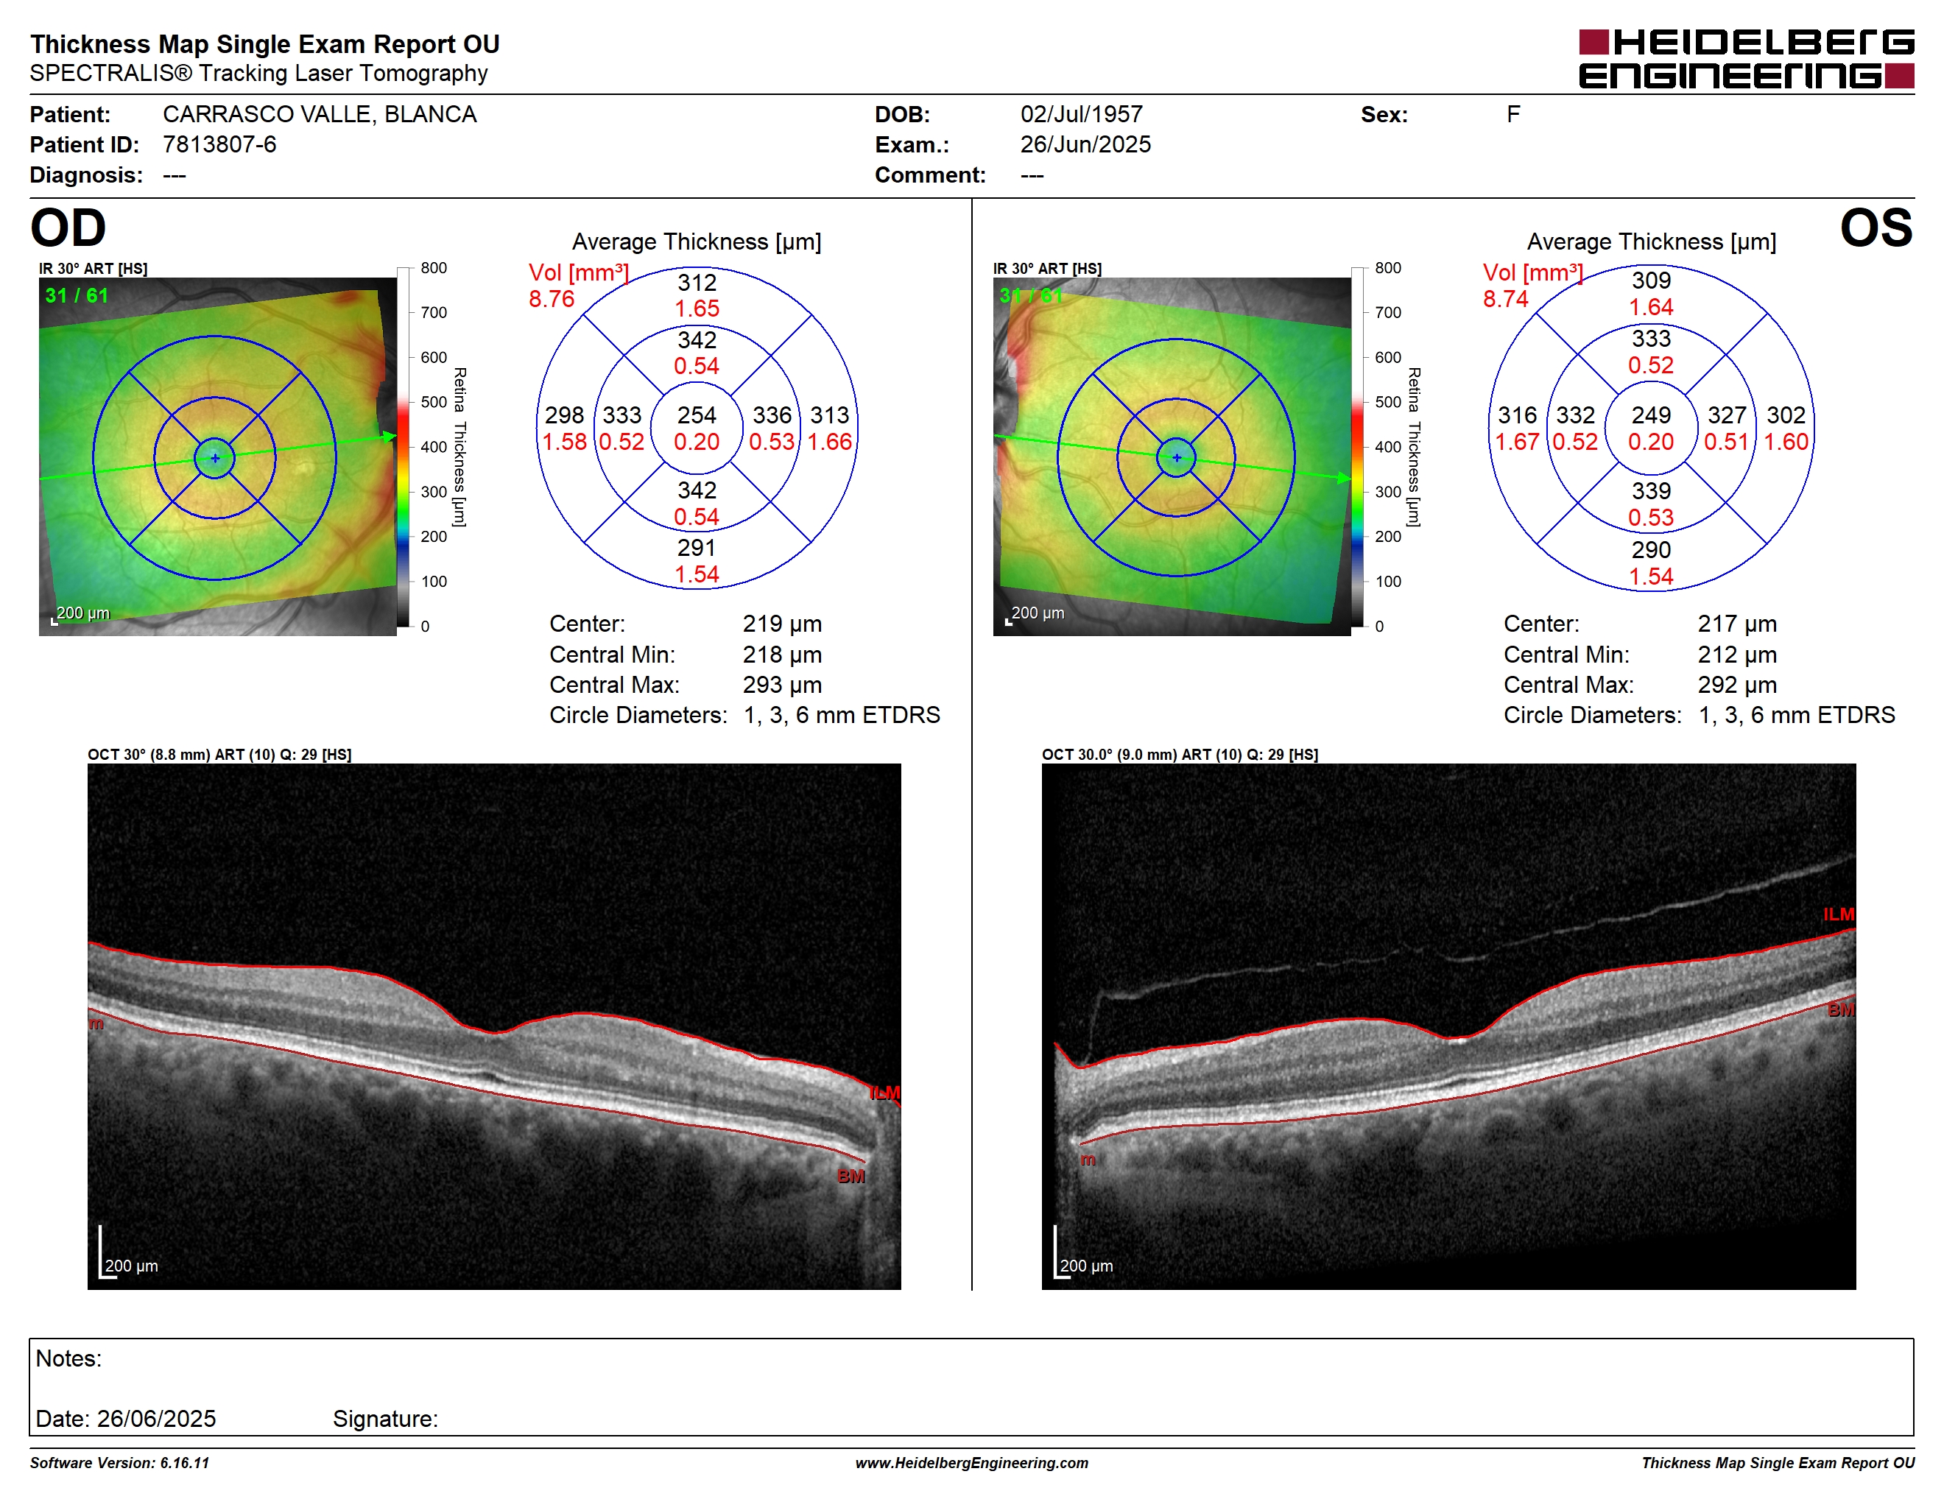Click the Heidelberg Engineering logo
The image size is (1944, 1502).
coord(1745,59)
